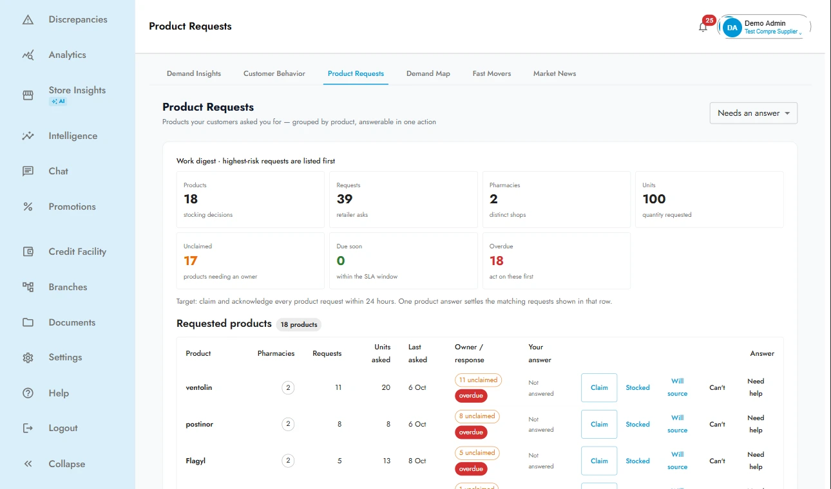Click the Analytics chart icon

(x=28, y=55)
